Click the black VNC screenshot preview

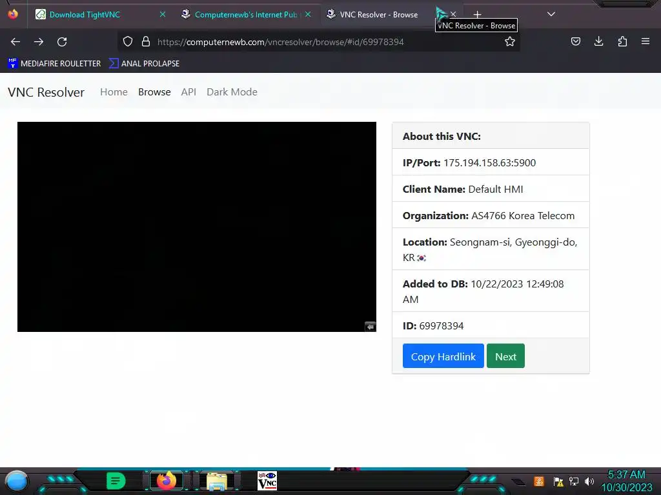click(x=196, y=227)
